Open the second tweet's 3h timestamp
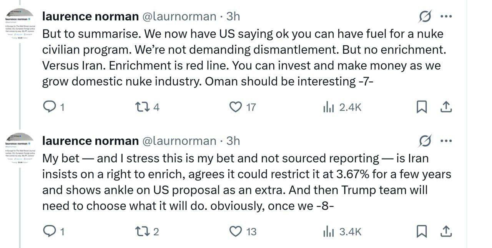The image size is (492, 248). coord(233,141)
